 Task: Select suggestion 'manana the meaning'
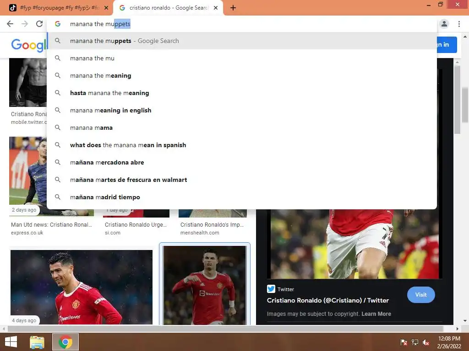pyautogui.click(x=242, y=75)
